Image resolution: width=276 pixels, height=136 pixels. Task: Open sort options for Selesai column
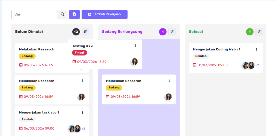coord(259,32)
